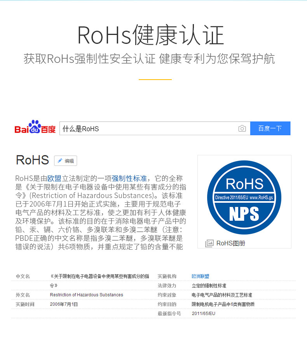Screen dimensions: 307x339
Task: Click the 限制电机电子产品中6类有害物质 value
Action: (223, 304)
